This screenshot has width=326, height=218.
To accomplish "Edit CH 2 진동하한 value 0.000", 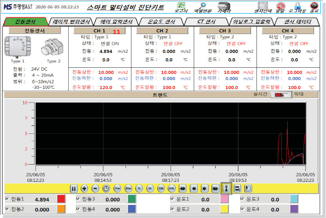I will point(169,79).
